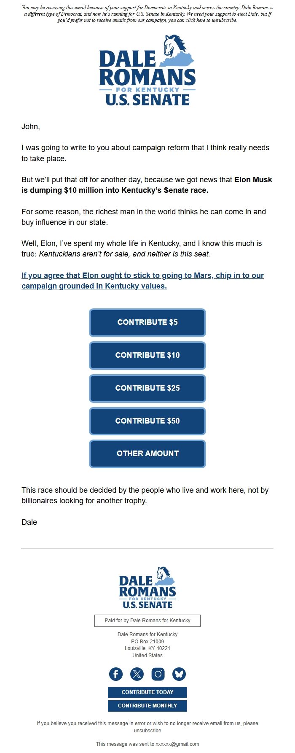The height and width of the screenshot is (753, 295).
Task: Choose Other Amount to donate
Action: [x=147, y=453]
